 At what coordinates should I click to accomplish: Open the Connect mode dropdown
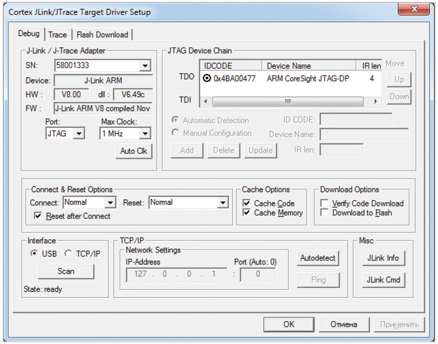click(x=110, y=203)
